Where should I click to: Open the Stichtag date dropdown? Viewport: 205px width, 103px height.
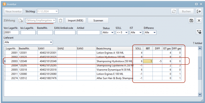coord(56,11)
